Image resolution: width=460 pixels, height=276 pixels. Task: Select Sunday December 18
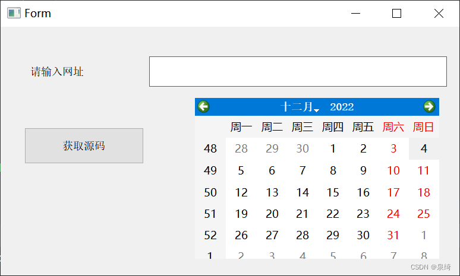coord(424,192)
